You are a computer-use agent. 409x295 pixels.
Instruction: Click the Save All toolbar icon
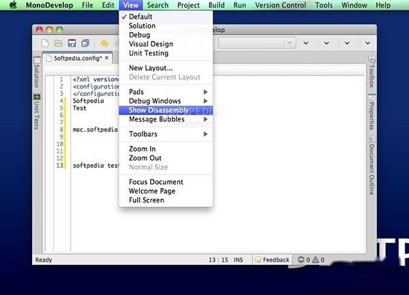[85, 43]
